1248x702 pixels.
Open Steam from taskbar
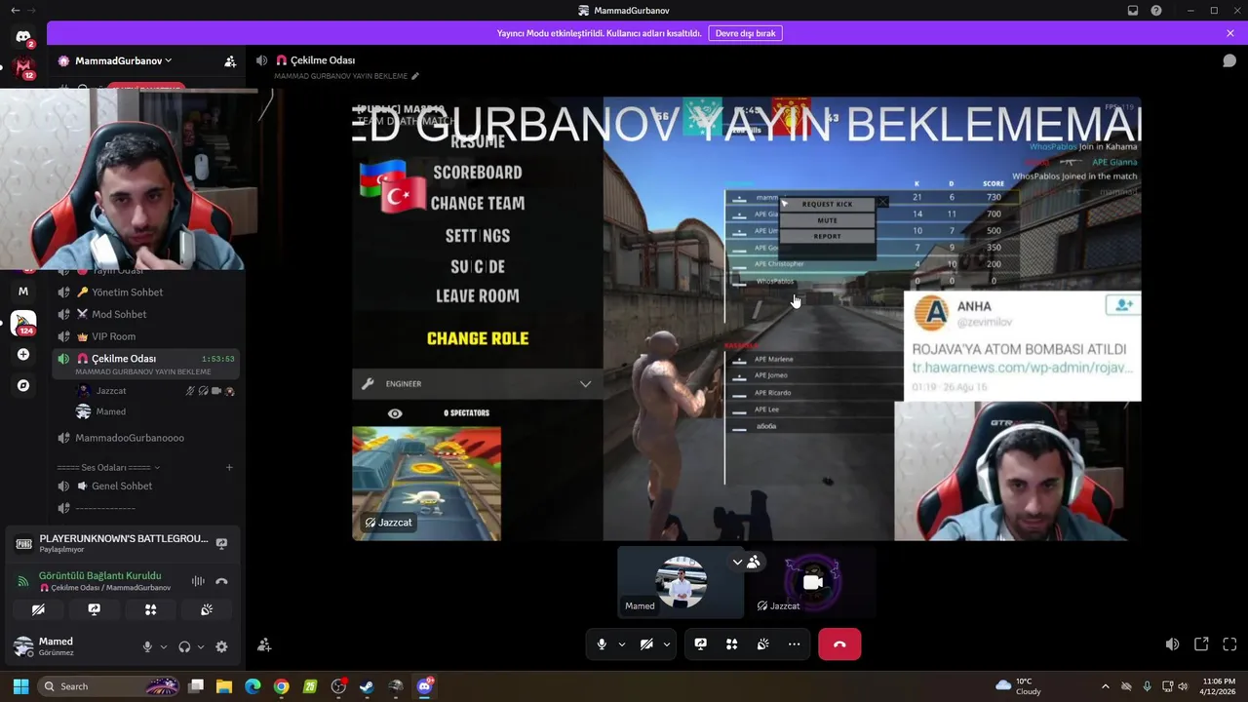point(367,686)
